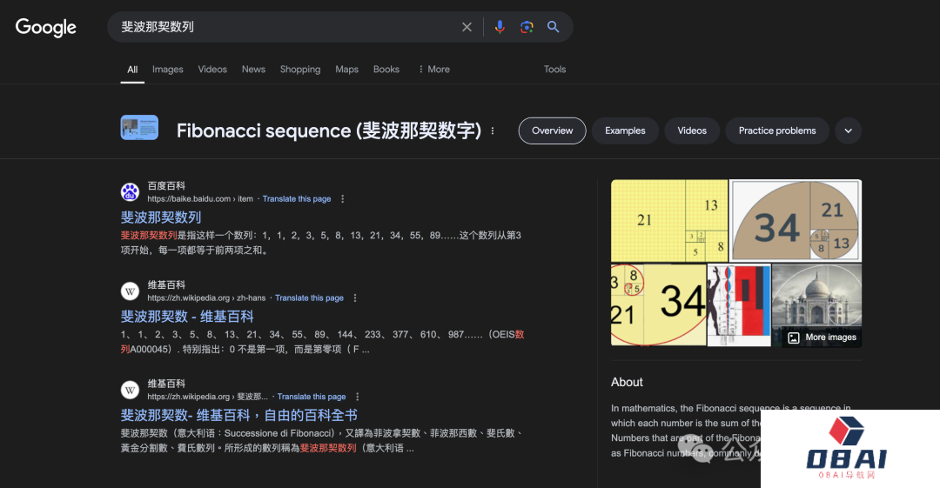The width and height of the screenshot is (940, 488).
Task: Click inside the search input field
Action: point(287,27)
